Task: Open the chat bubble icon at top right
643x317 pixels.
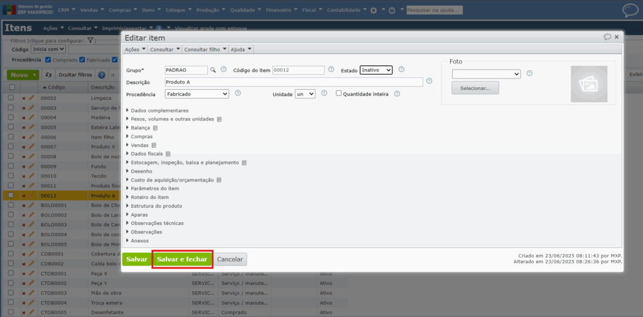Action: [630, 10]
